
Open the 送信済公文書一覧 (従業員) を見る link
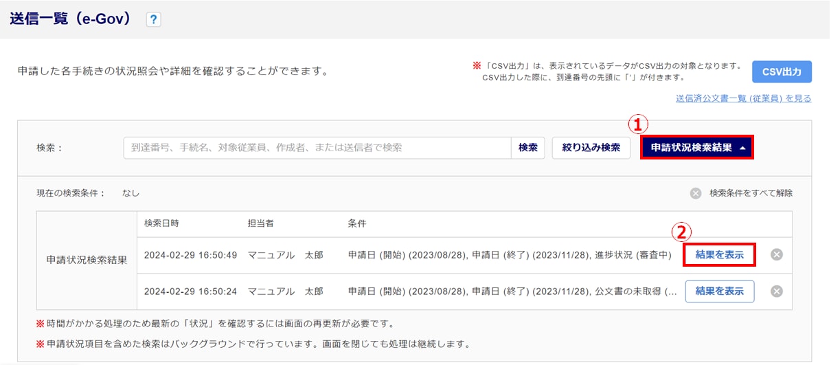pos(744,98)
